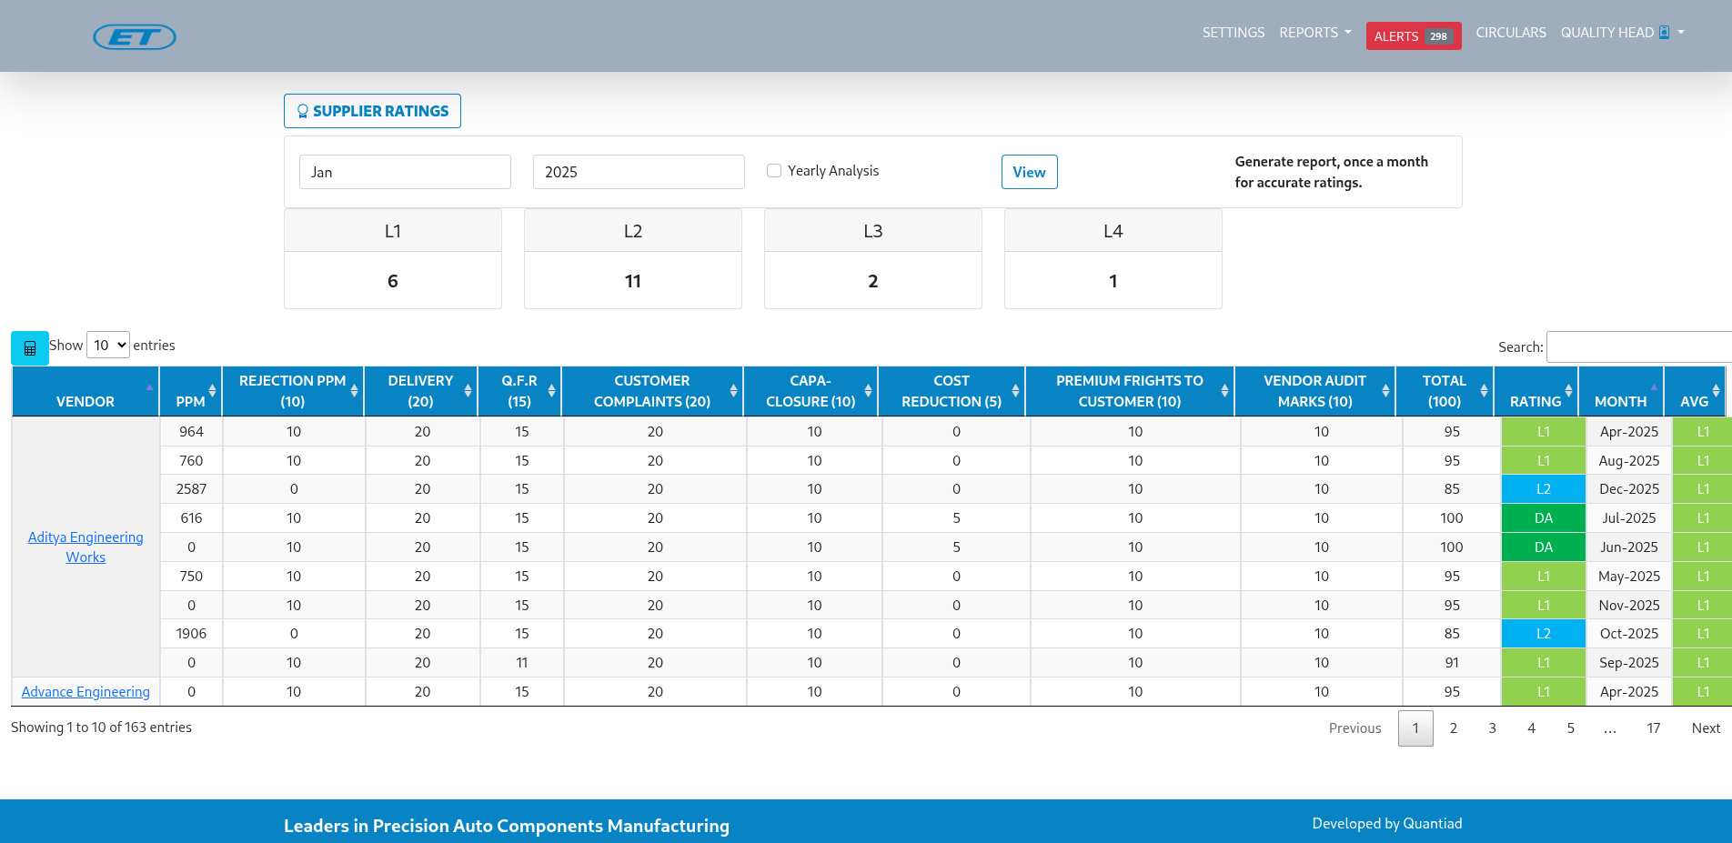
Task: Open the Settings menu item
Action: [x=1233, y=33]
